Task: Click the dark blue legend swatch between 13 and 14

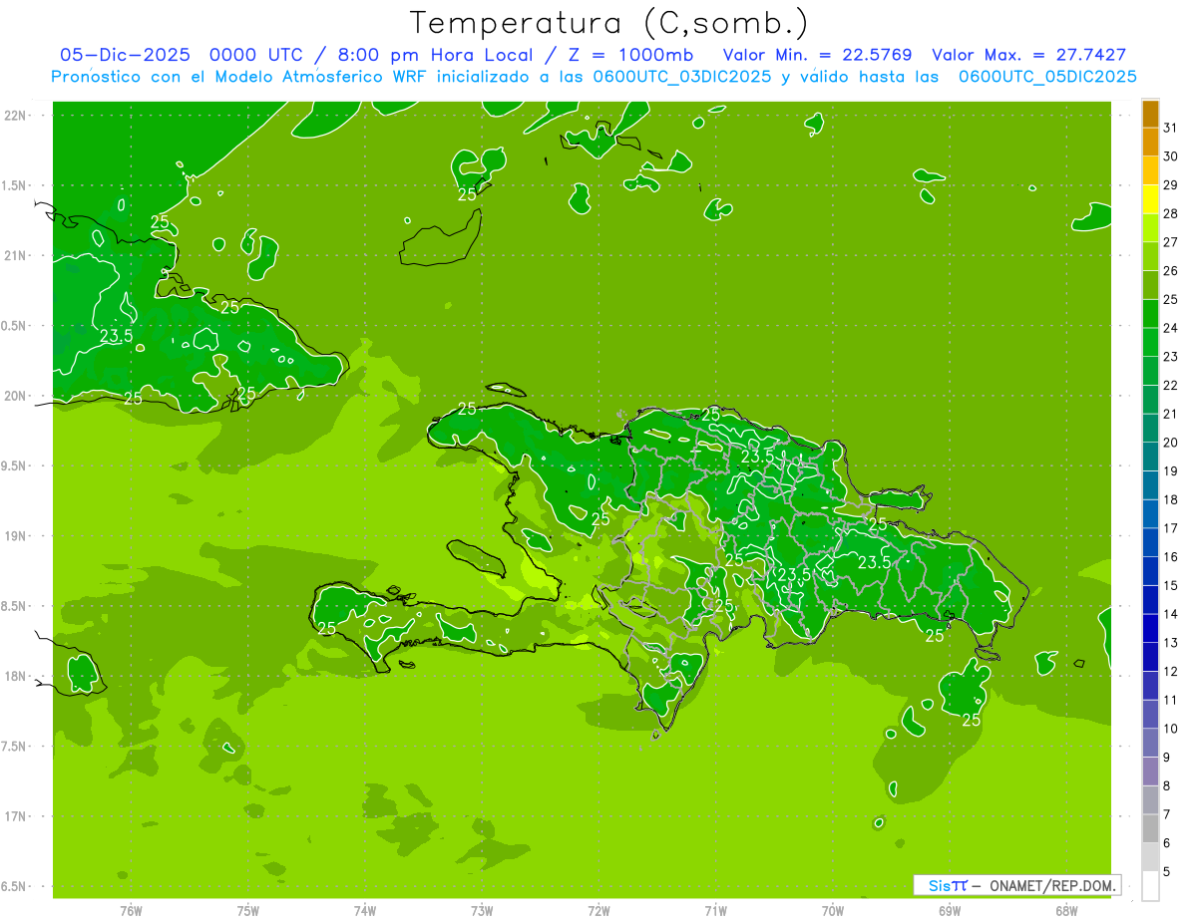Action: (1150, 629)
